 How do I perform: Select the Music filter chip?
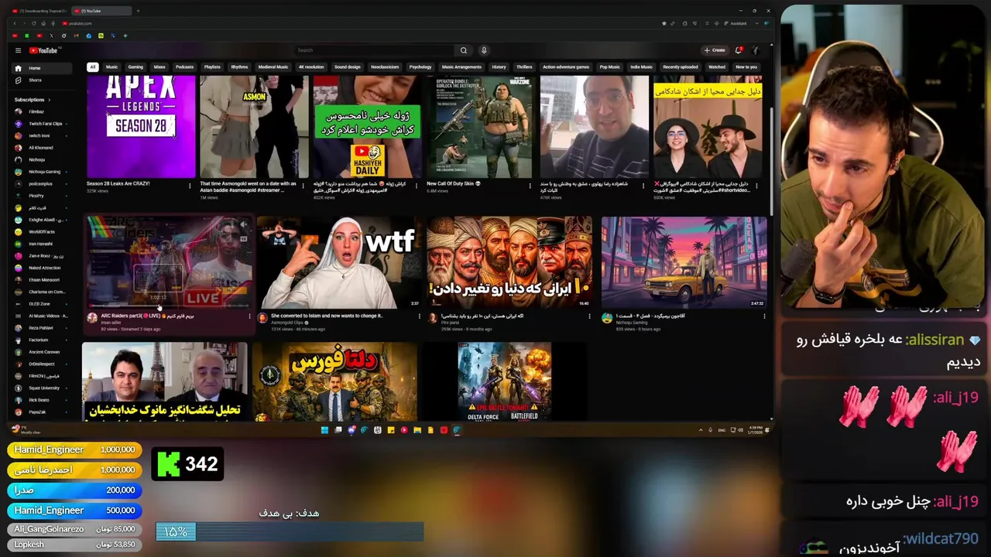111,67
